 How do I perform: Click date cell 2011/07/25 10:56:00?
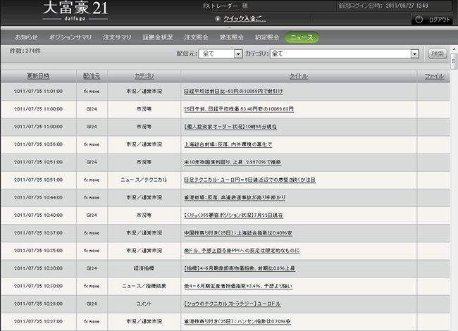coord(38,144)
